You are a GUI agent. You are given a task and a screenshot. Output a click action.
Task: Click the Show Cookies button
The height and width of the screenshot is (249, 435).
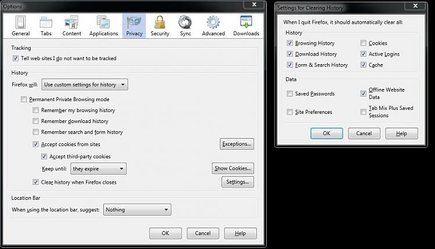pos(233,168)
